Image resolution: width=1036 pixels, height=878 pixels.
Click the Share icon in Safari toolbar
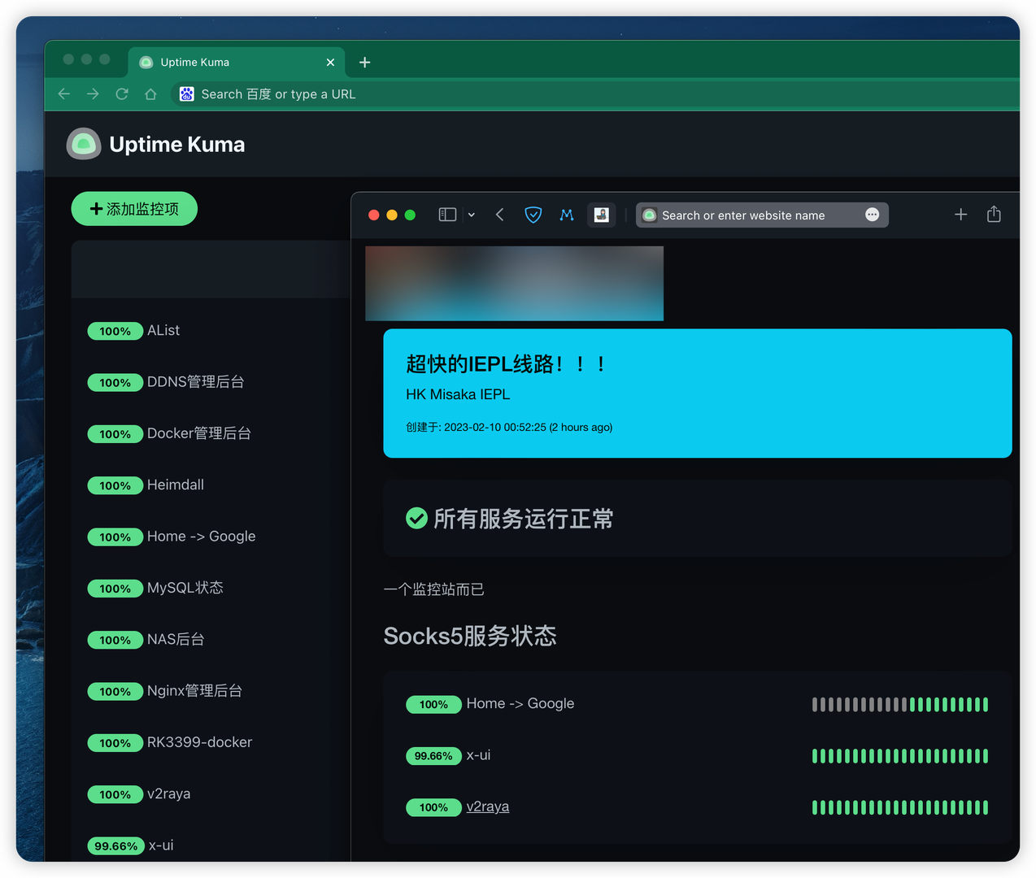point(994,214)
